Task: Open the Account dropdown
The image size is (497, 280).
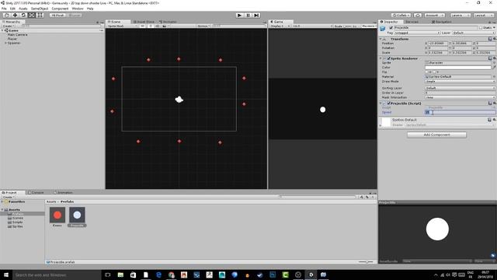Action: [x=434, y=16]
